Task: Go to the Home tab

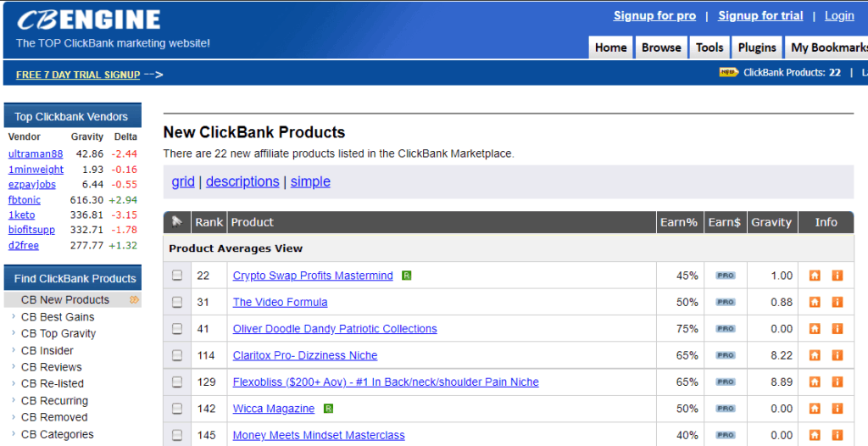Action: pos(610,47)
